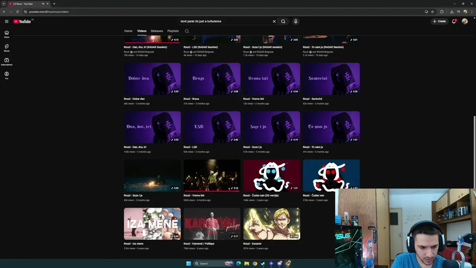476x268 pixels.
Task: Open Discord from taskbar
Action: (x=279, y=264)
